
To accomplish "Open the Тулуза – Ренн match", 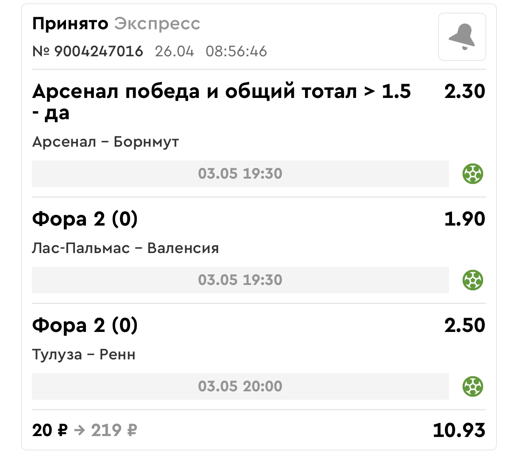I will tap(84, 355).
